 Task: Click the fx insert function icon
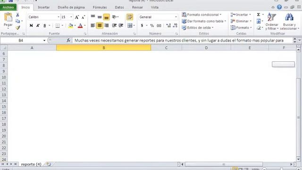(68, 40)
